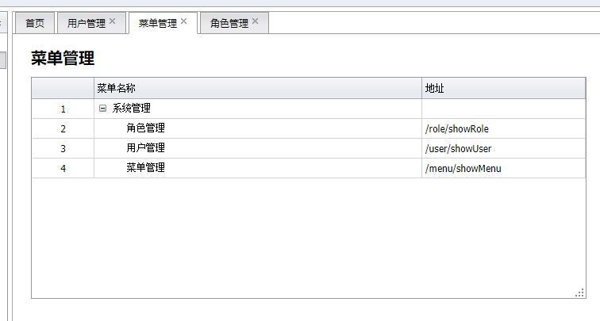600x321 pixels.
Task: Close the 用户管理 tab
Action: (x=112, y=21)
